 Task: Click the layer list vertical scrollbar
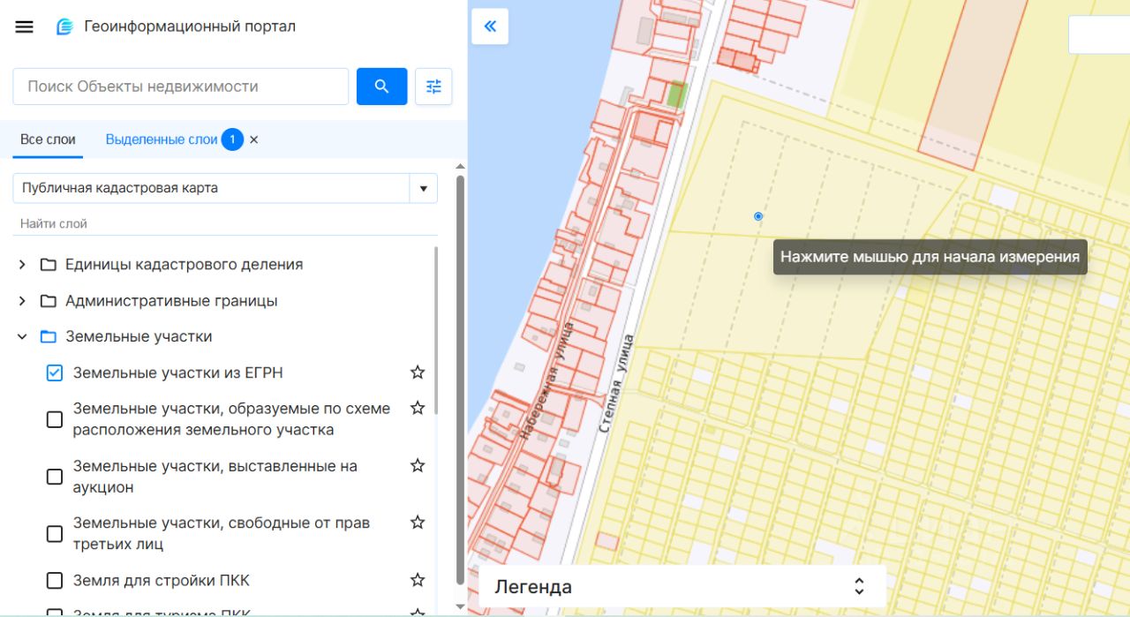(x=460, y=380)
